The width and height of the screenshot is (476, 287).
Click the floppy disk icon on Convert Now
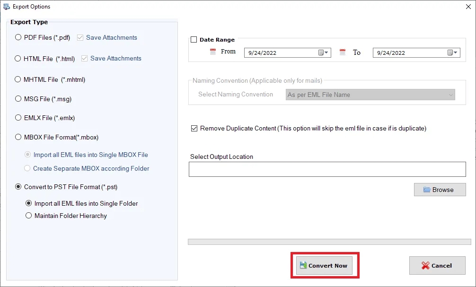pos(303,265)
